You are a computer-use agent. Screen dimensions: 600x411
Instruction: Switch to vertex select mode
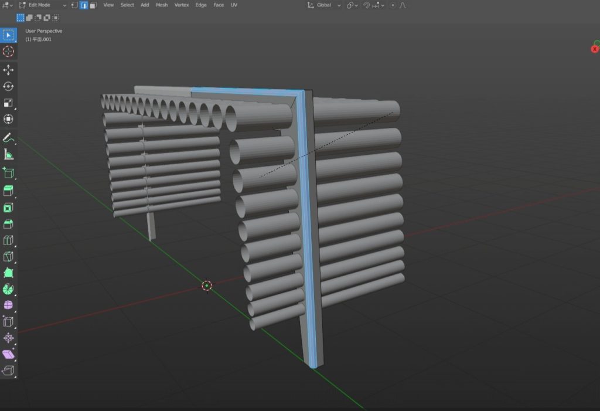(x=74, y=5)
